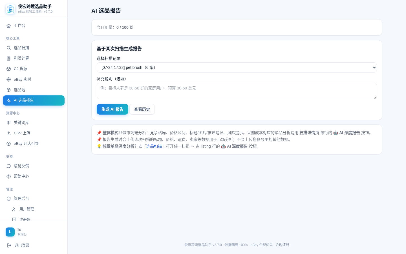This screenshot has height=254, width=406.
Task: Click the home icon beside 工作台
Action: (x=8, y=26)
